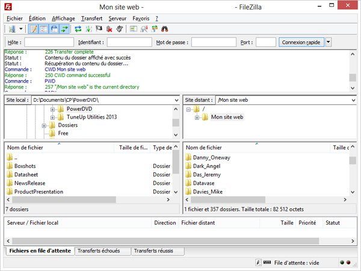Expand the PowerDVD tree node
The height and width of the screenshot is (271, 361).
point(52,109)
